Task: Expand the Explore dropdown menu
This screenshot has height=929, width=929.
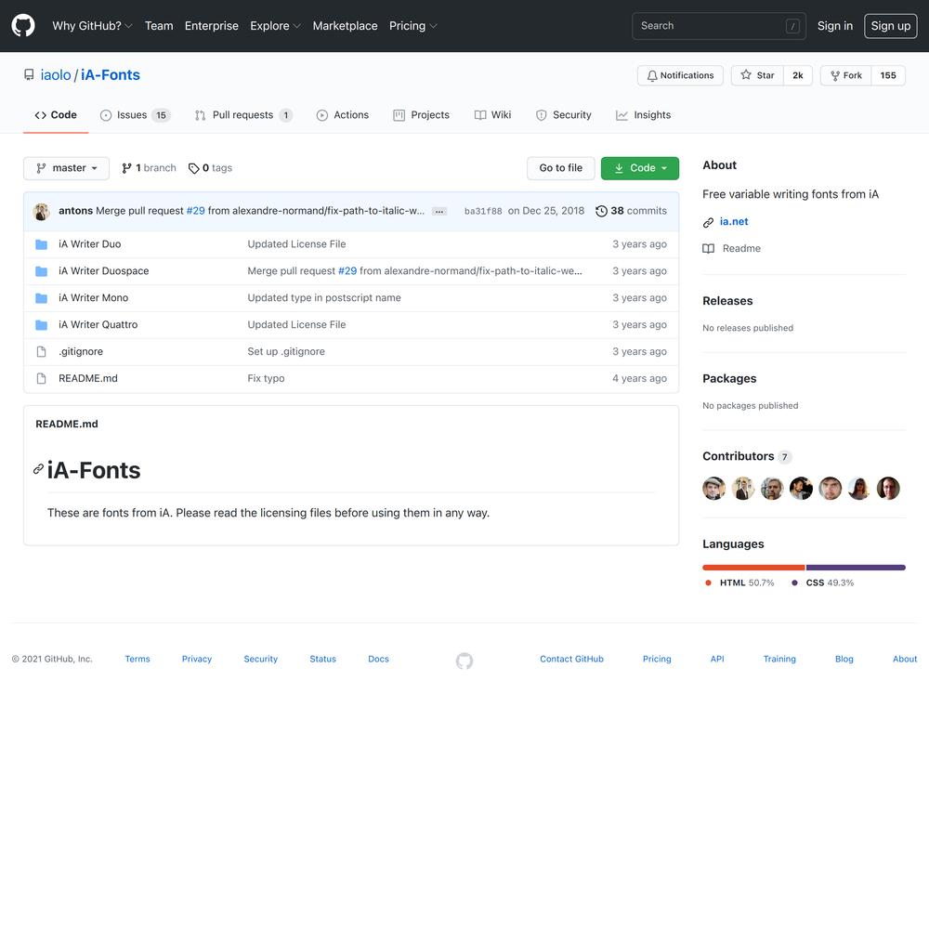Action: point(275,25)
